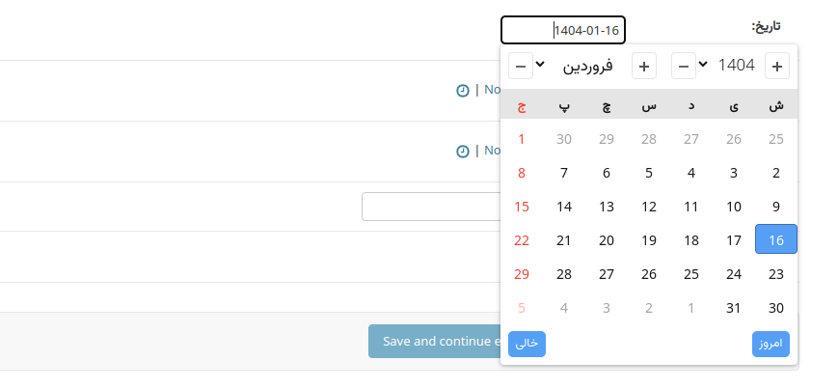The height and width of the screenshot is (389, 838).
Task: Click the date input showing 1404-01-16
Action: coord(563,30)
